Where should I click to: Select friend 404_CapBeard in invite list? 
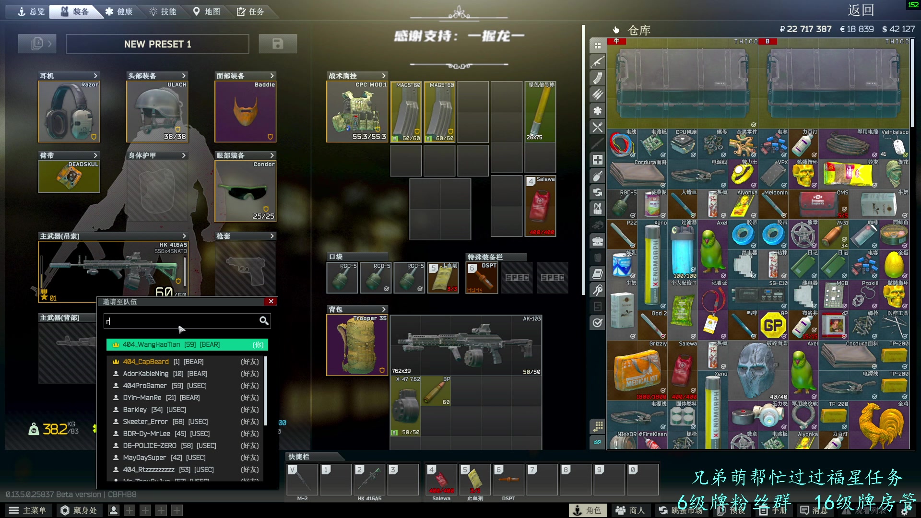click(186, 362)
